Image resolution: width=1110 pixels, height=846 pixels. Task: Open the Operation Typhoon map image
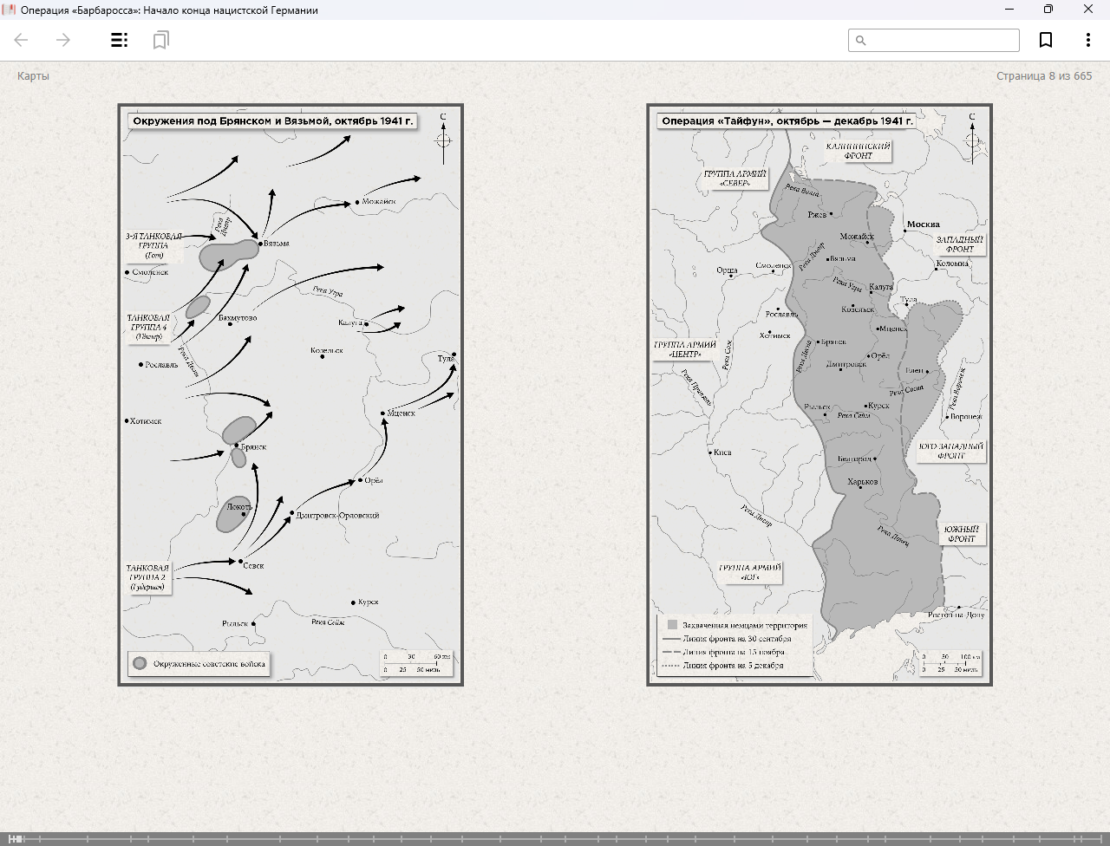[819, 394]
